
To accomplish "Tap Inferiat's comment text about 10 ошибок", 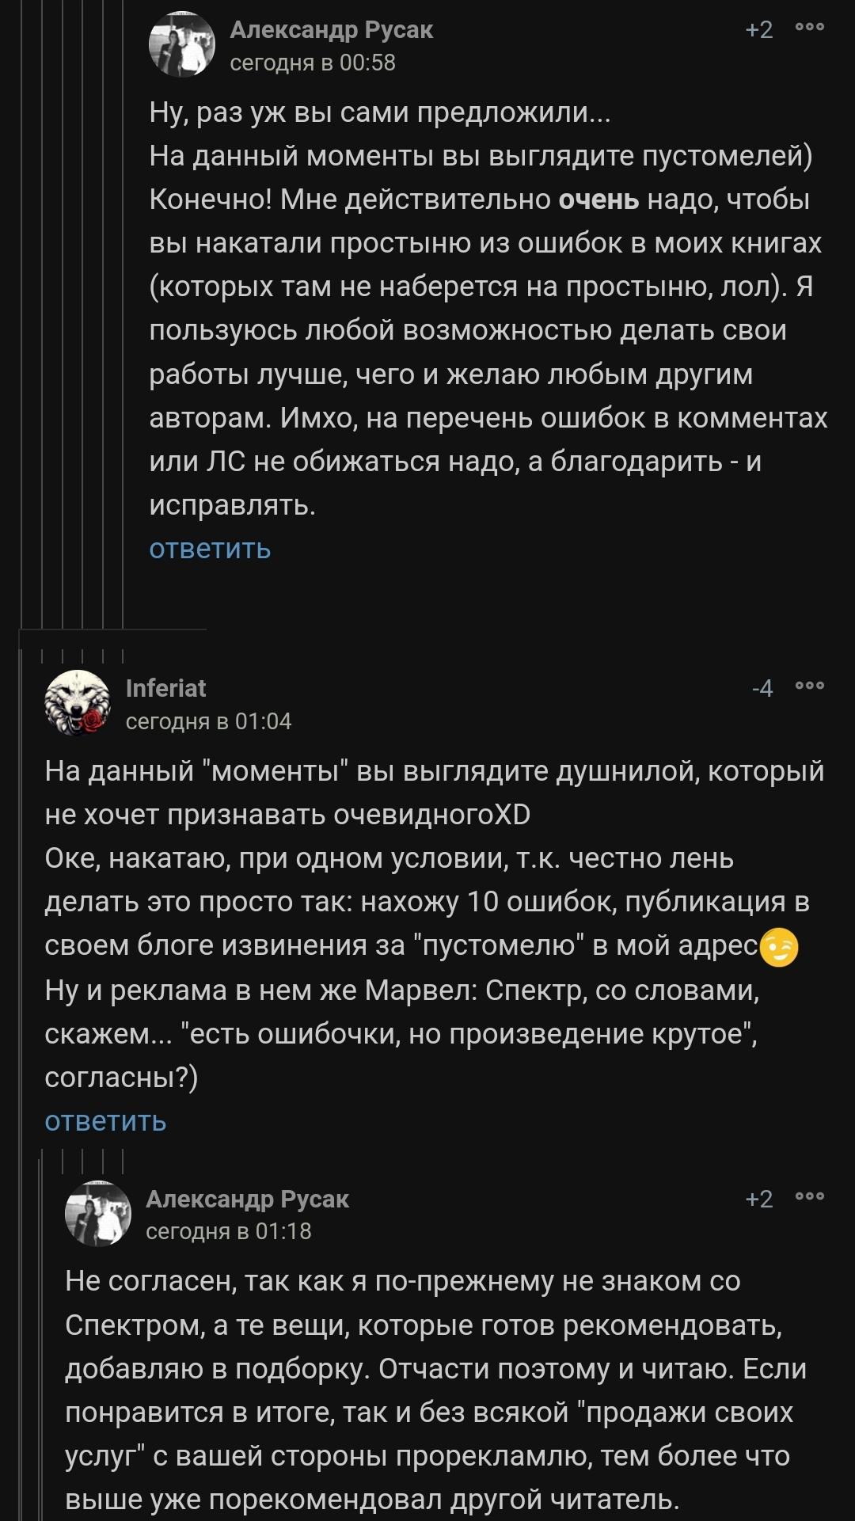I will (427, 903).
